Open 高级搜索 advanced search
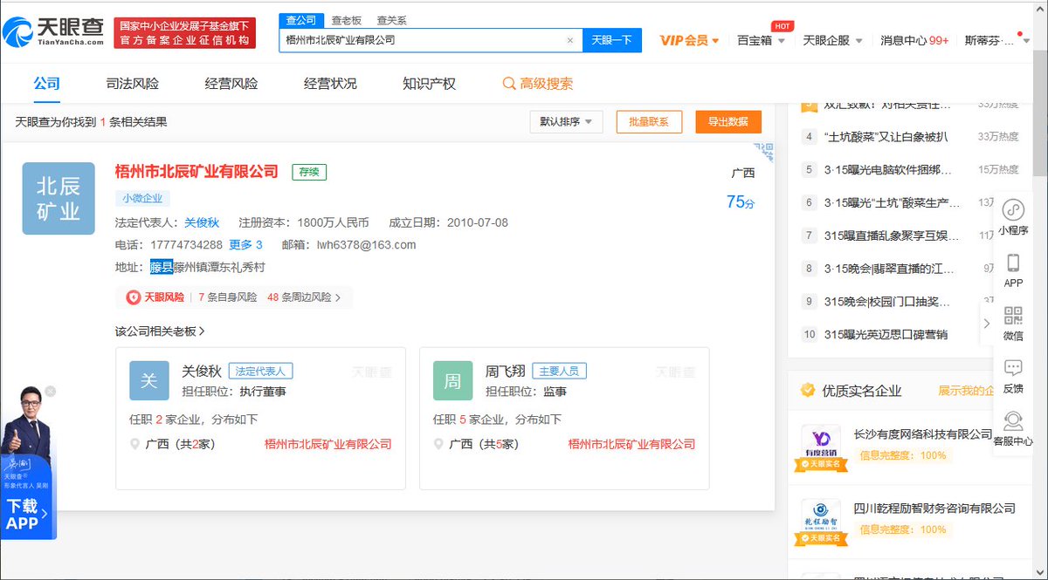This screenshot has height=580, width=1048. point(538,85)
